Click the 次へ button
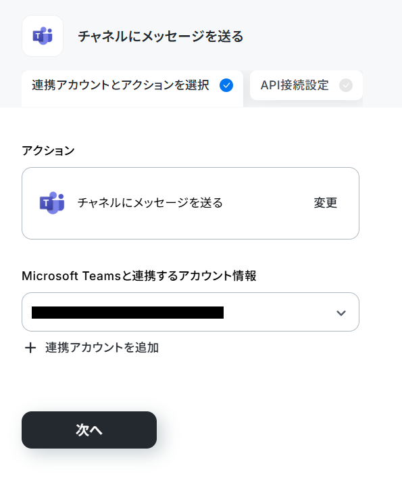 click(x=89, y=430)
